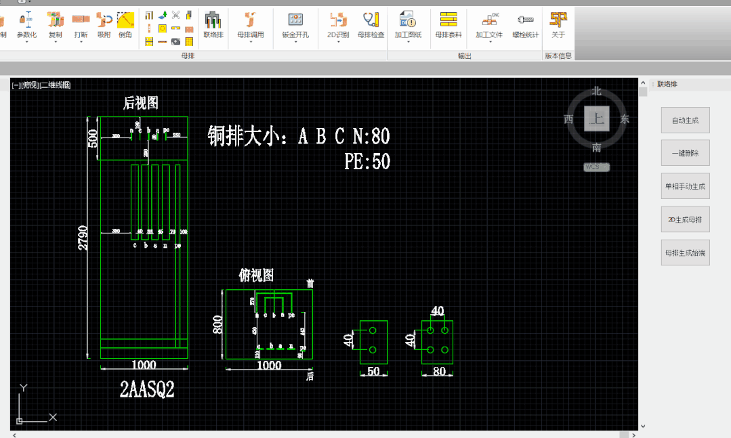
Task: Expand the 2D识别 dropdown arrow
Action: tap(338, 42)
